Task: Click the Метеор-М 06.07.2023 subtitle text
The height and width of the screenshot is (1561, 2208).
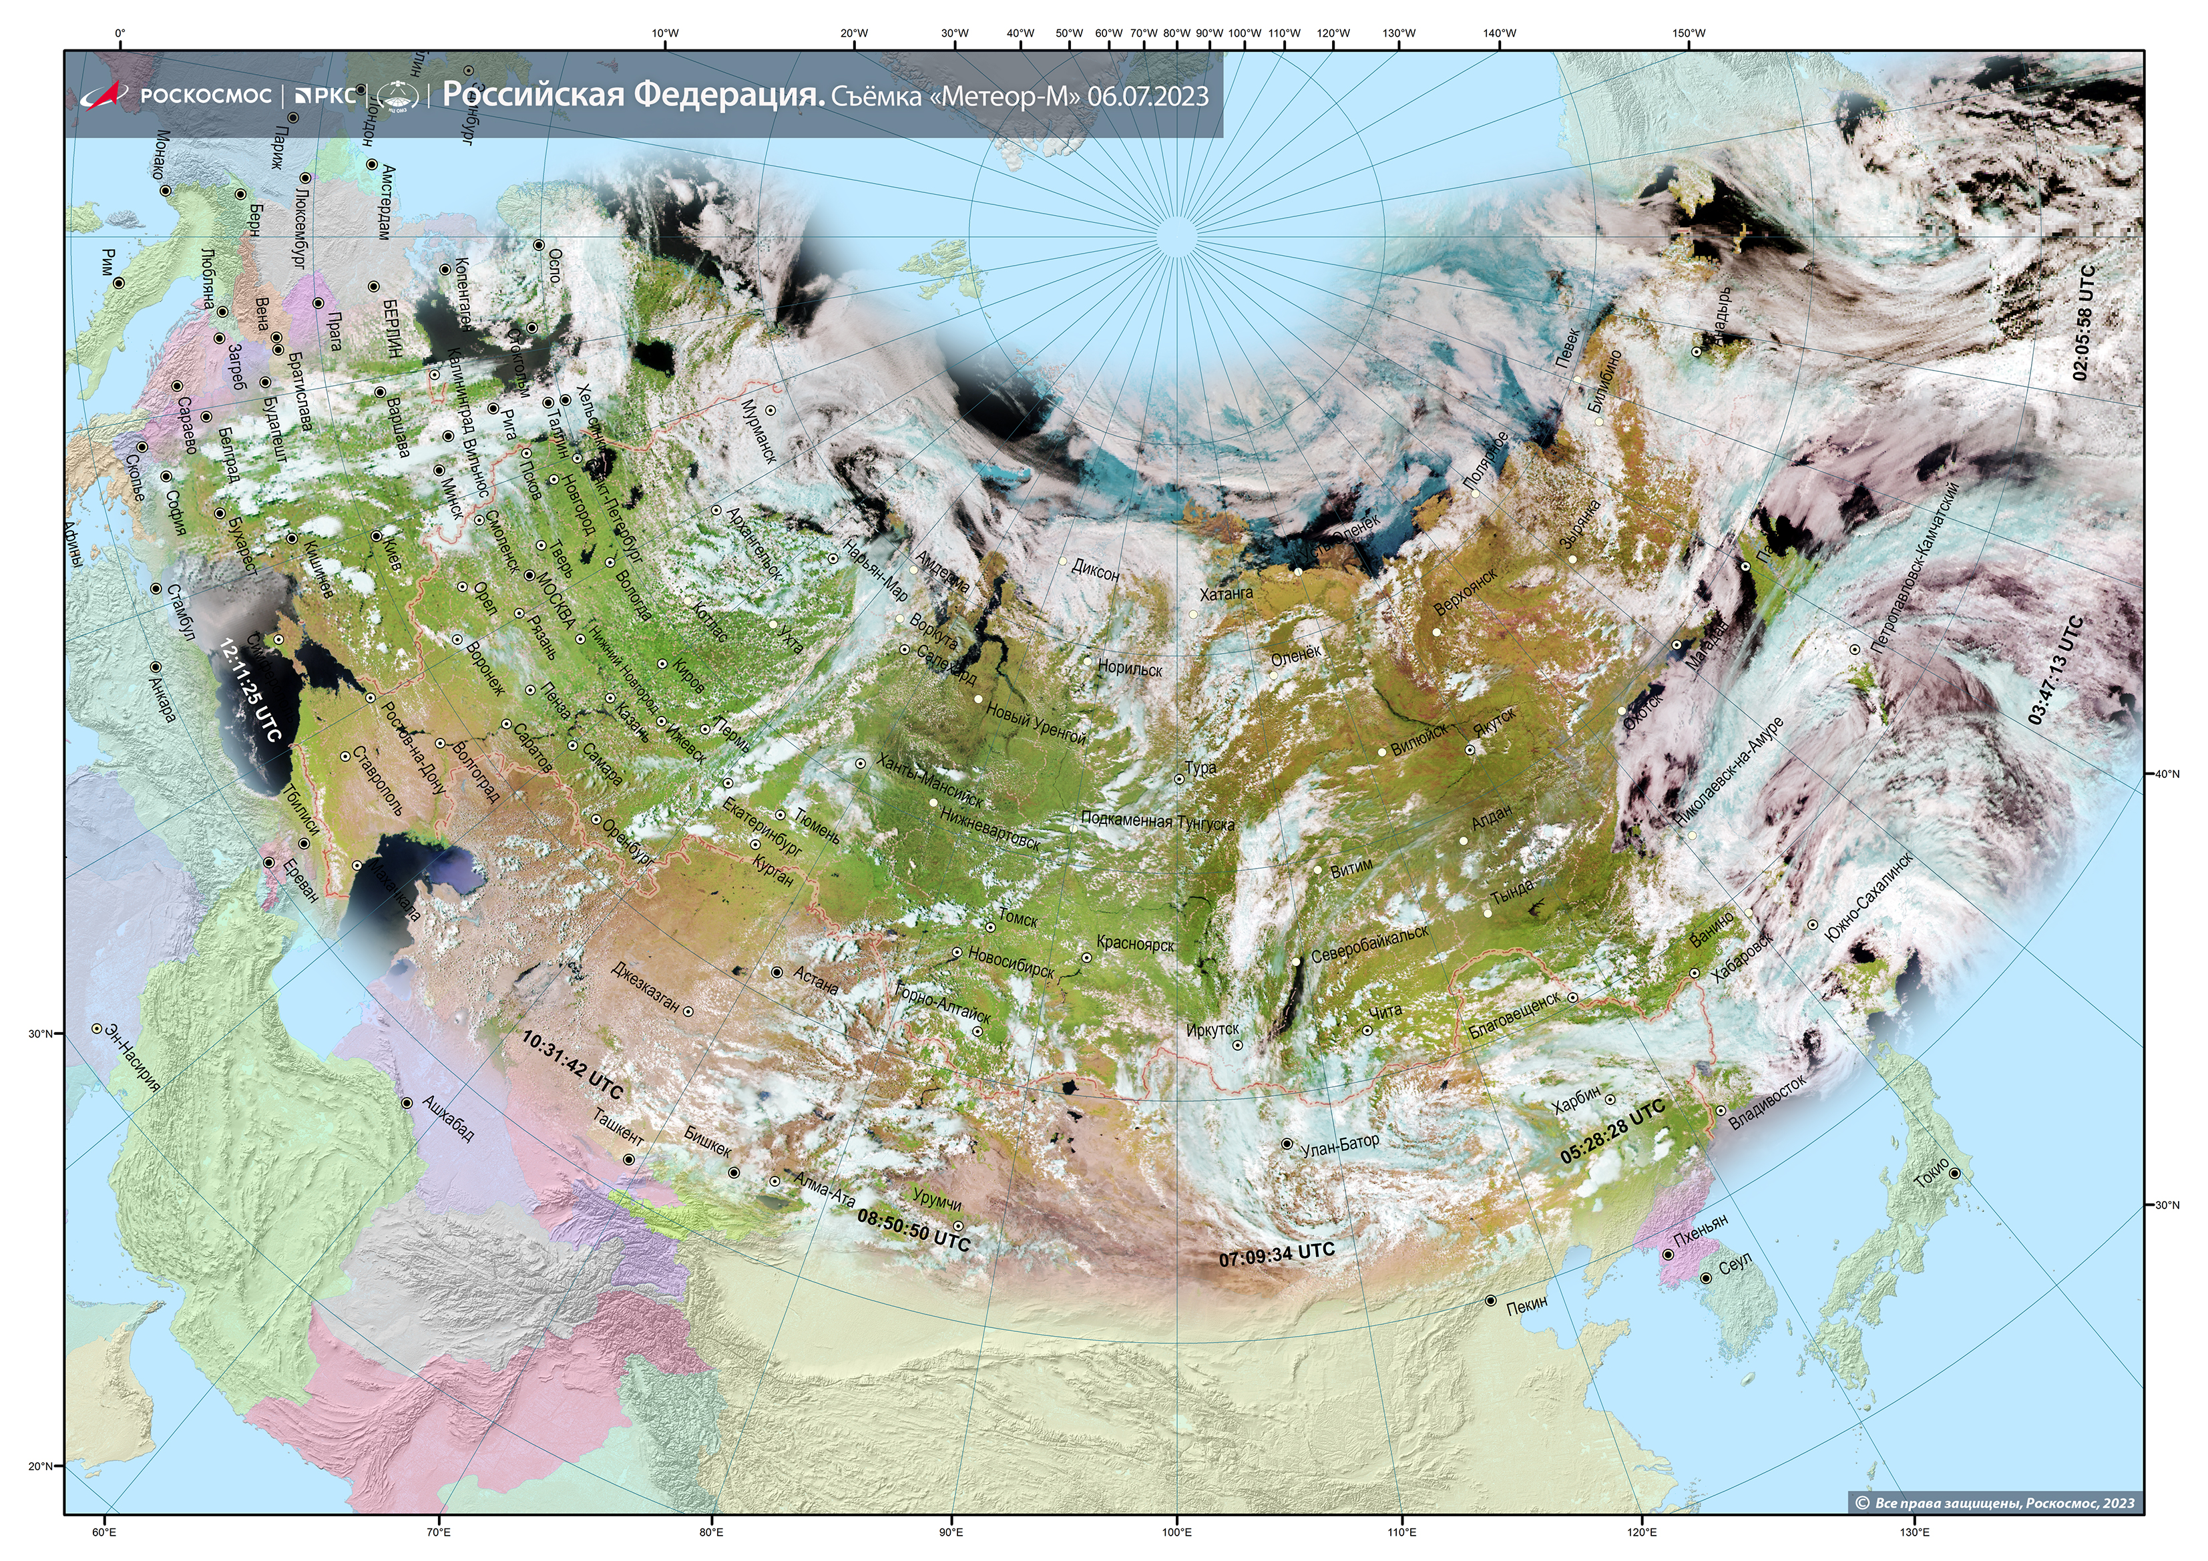Action: [1020, 96]
